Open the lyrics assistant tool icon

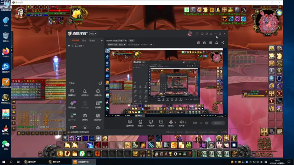pyautogui.click(x=98, y=117)
